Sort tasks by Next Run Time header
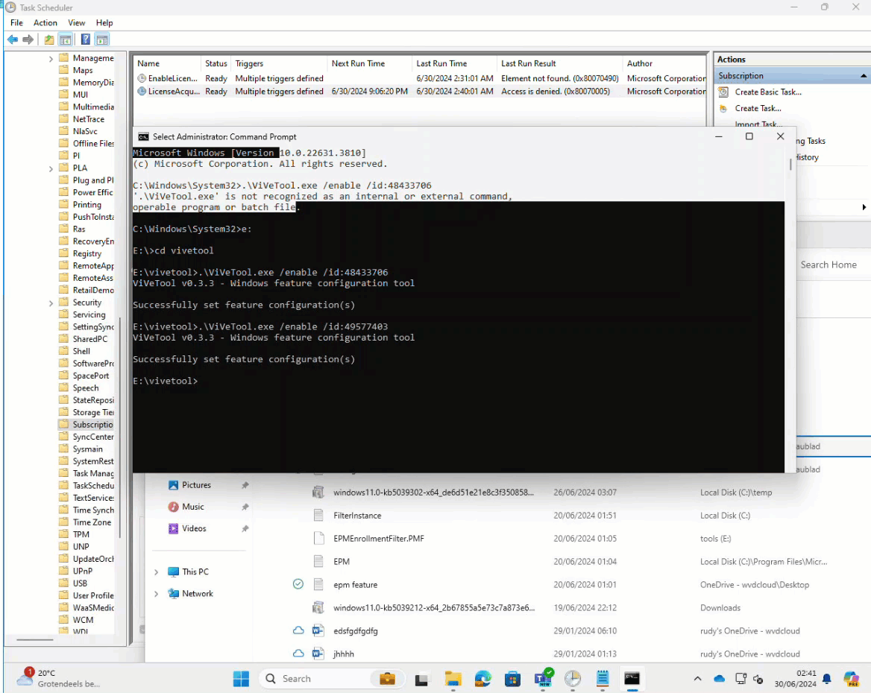Screen dimensions: 871x693 click(x=369, y=63)
